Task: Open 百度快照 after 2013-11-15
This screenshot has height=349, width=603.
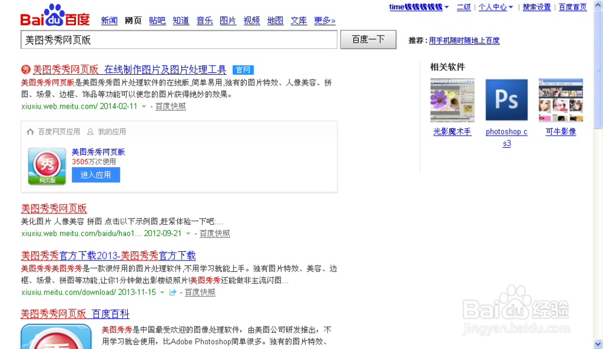Action: coord(200,292)
